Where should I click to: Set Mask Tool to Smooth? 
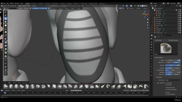[177, 74]
